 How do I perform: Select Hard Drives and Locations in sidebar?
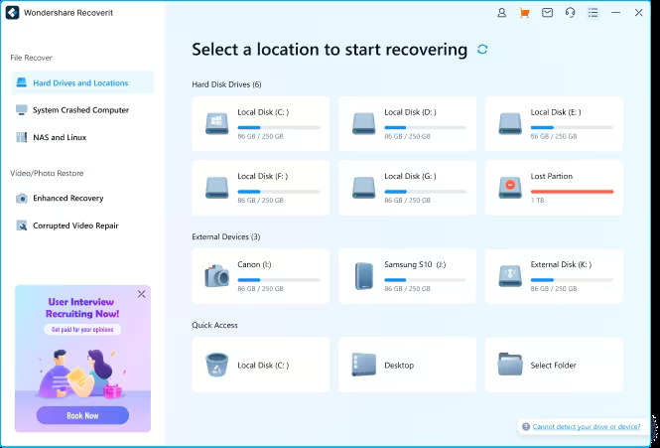(81, 82)
